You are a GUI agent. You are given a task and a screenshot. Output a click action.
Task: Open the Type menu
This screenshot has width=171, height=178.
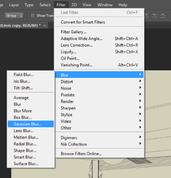point(29,5)
